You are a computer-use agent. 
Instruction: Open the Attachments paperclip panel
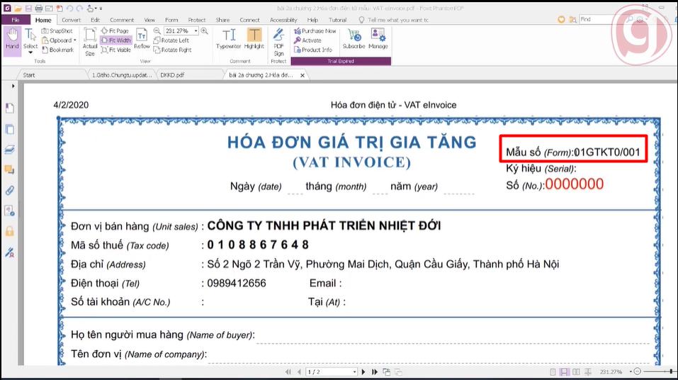click(9, 191)
